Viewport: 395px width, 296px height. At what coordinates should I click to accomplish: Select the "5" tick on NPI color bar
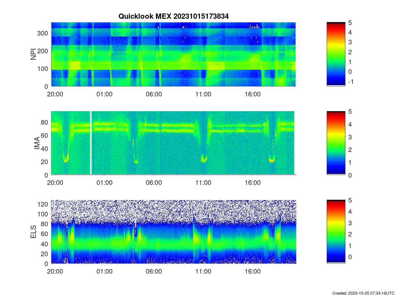click(x=350, y=23)
